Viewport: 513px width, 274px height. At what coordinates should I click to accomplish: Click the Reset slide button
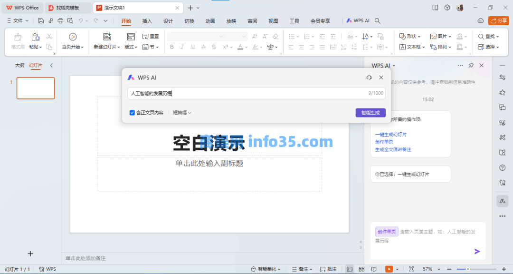151,36
